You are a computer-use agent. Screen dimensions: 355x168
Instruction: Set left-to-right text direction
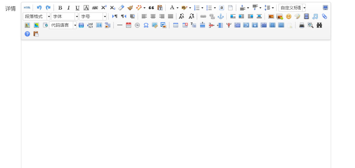point(115,17)
